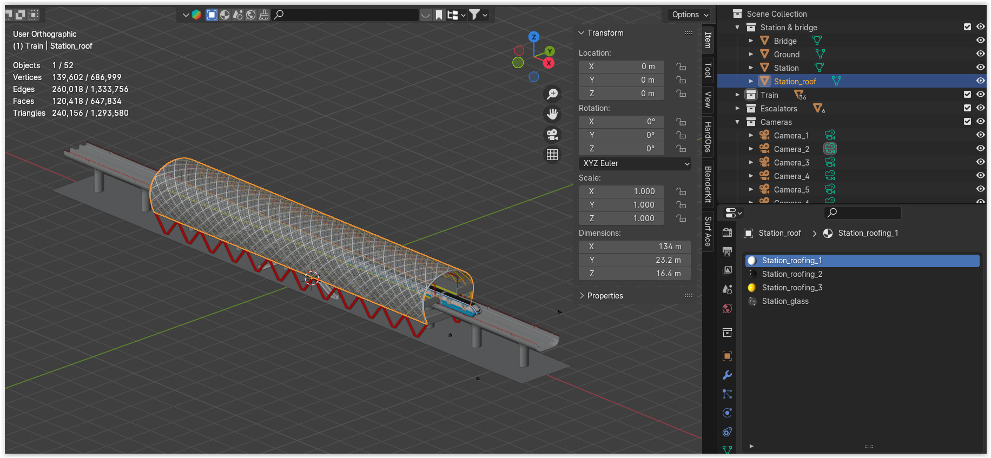
Task: Switch to the HardOps sidebar tab
Action: tap(708, 137)
